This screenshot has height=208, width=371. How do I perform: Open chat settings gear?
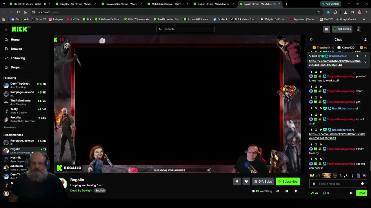click(351, 193)
